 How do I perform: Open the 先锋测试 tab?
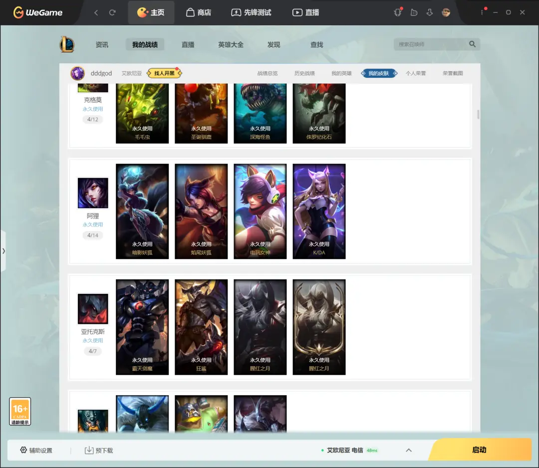click(251, 12)
